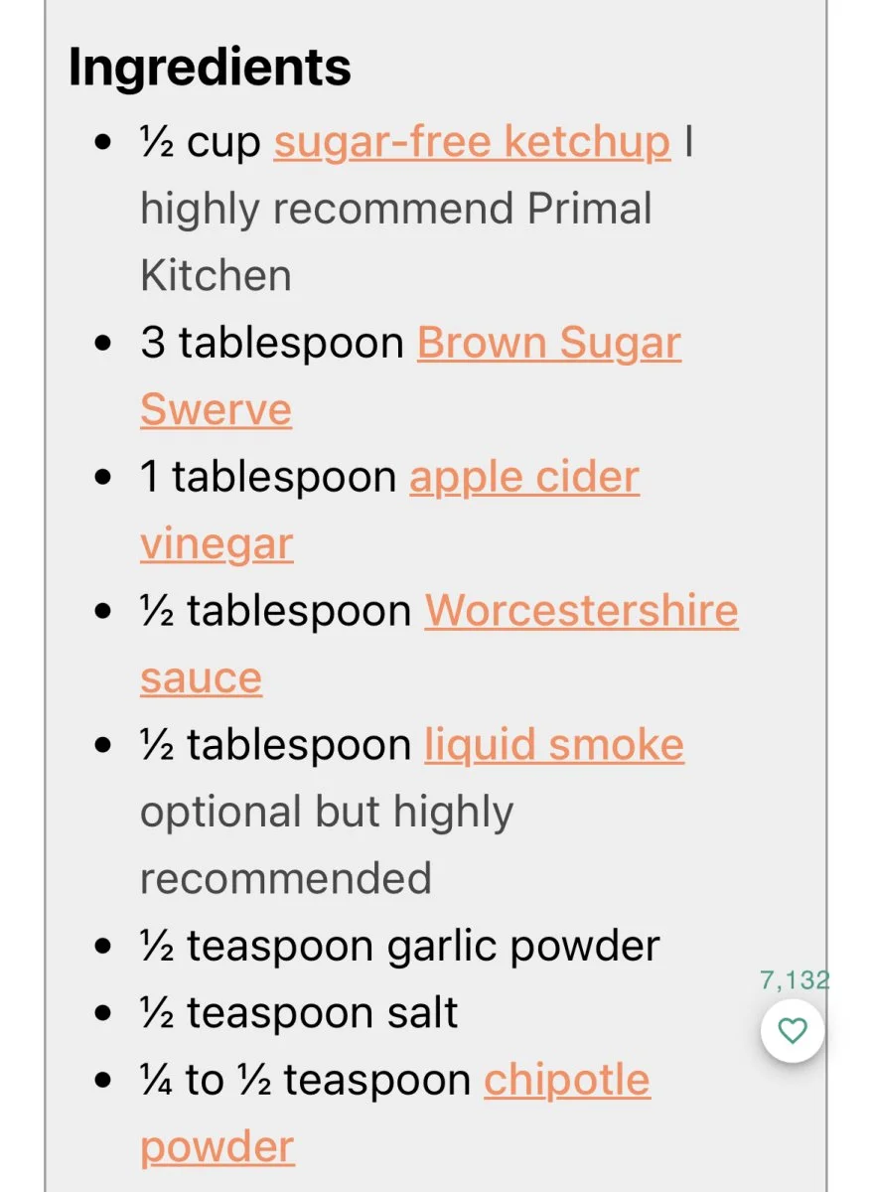871x1192 pixels.
Task: Visit the Worcestershire link
Action: click(x=582, y=611)
